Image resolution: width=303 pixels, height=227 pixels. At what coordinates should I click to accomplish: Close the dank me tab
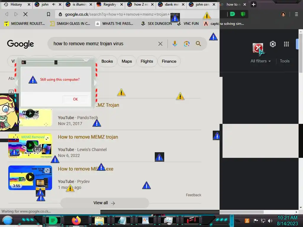(183, 4)
